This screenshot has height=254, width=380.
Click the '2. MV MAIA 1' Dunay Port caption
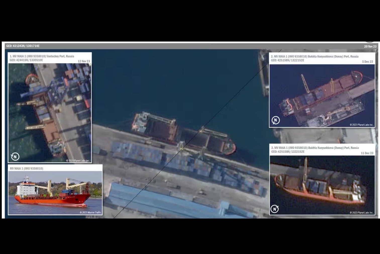point(314,57)
